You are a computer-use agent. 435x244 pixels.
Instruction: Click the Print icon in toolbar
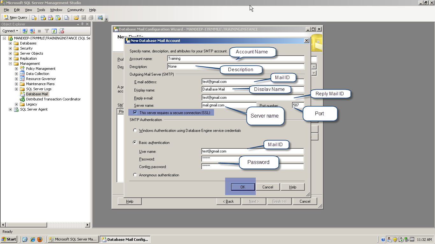[91, 17]
